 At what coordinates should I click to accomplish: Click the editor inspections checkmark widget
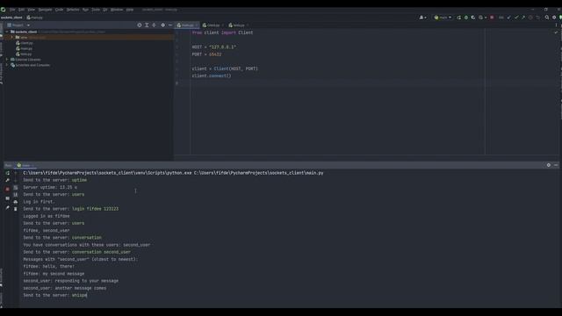pyautogui.click(x=556, y=32)
